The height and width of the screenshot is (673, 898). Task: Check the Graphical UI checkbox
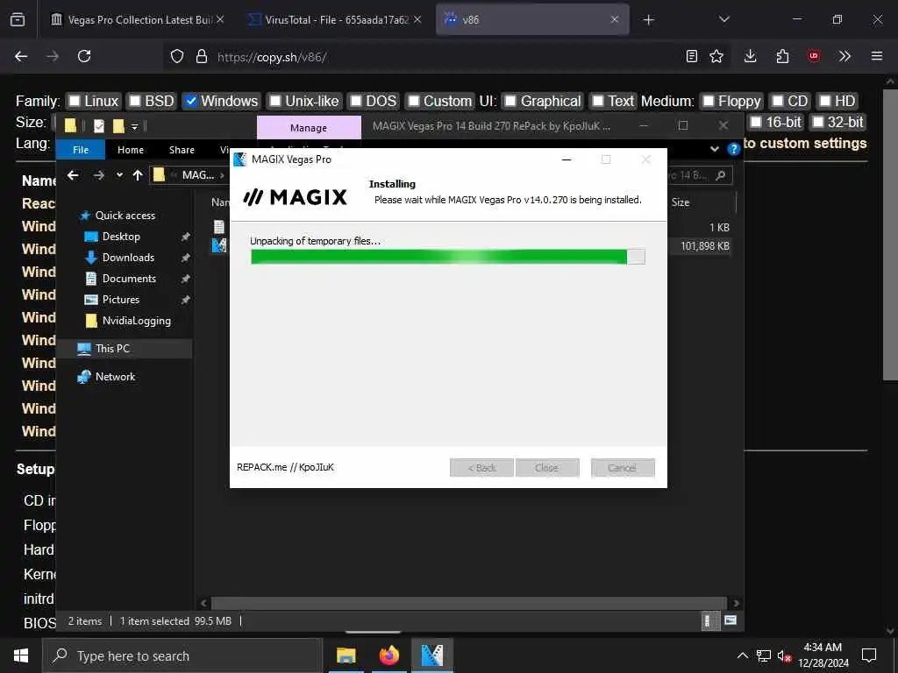pos(510,102)
